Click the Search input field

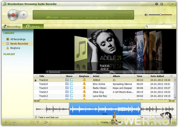[x=159, y=26]
